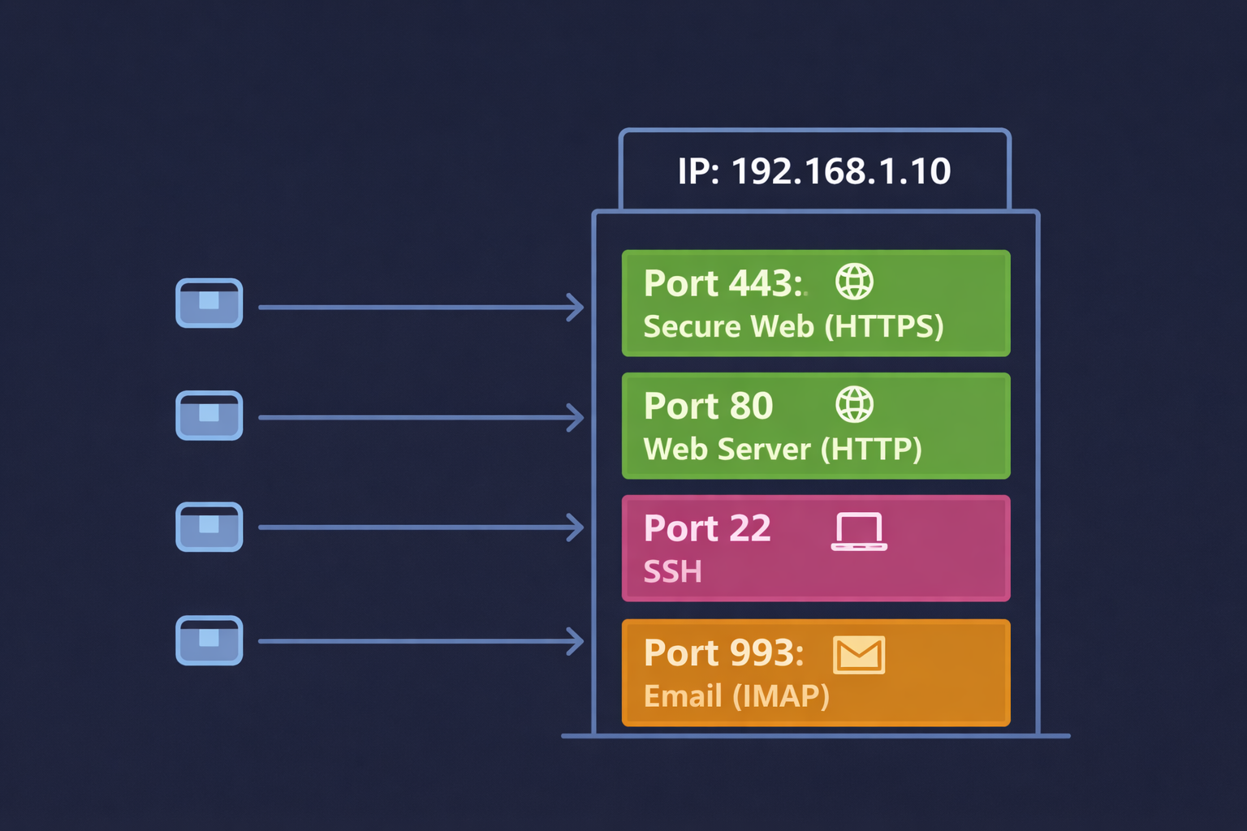This screenshot has width=1247, height=831.
Task: Select the packet icon sending to Port 993
Action: click(x=209, y=640)
